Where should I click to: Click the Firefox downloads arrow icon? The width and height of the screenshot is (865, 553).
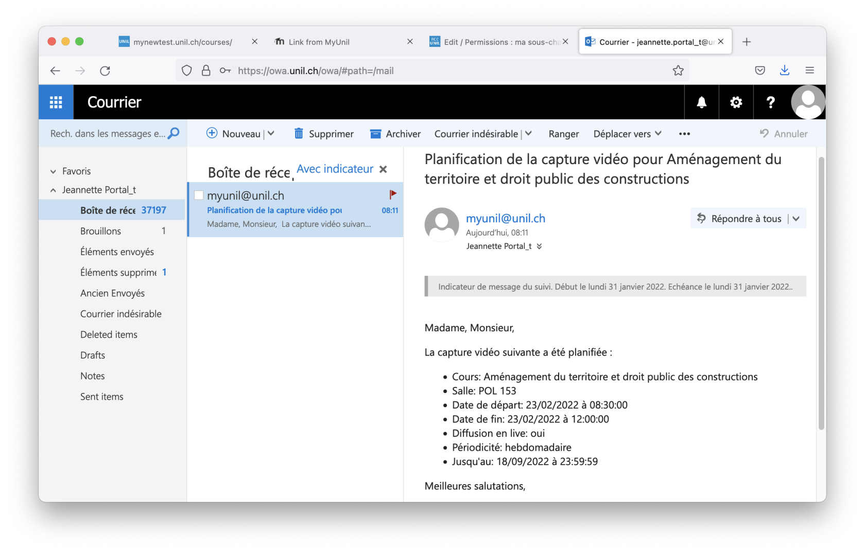(x=784, y=70)
